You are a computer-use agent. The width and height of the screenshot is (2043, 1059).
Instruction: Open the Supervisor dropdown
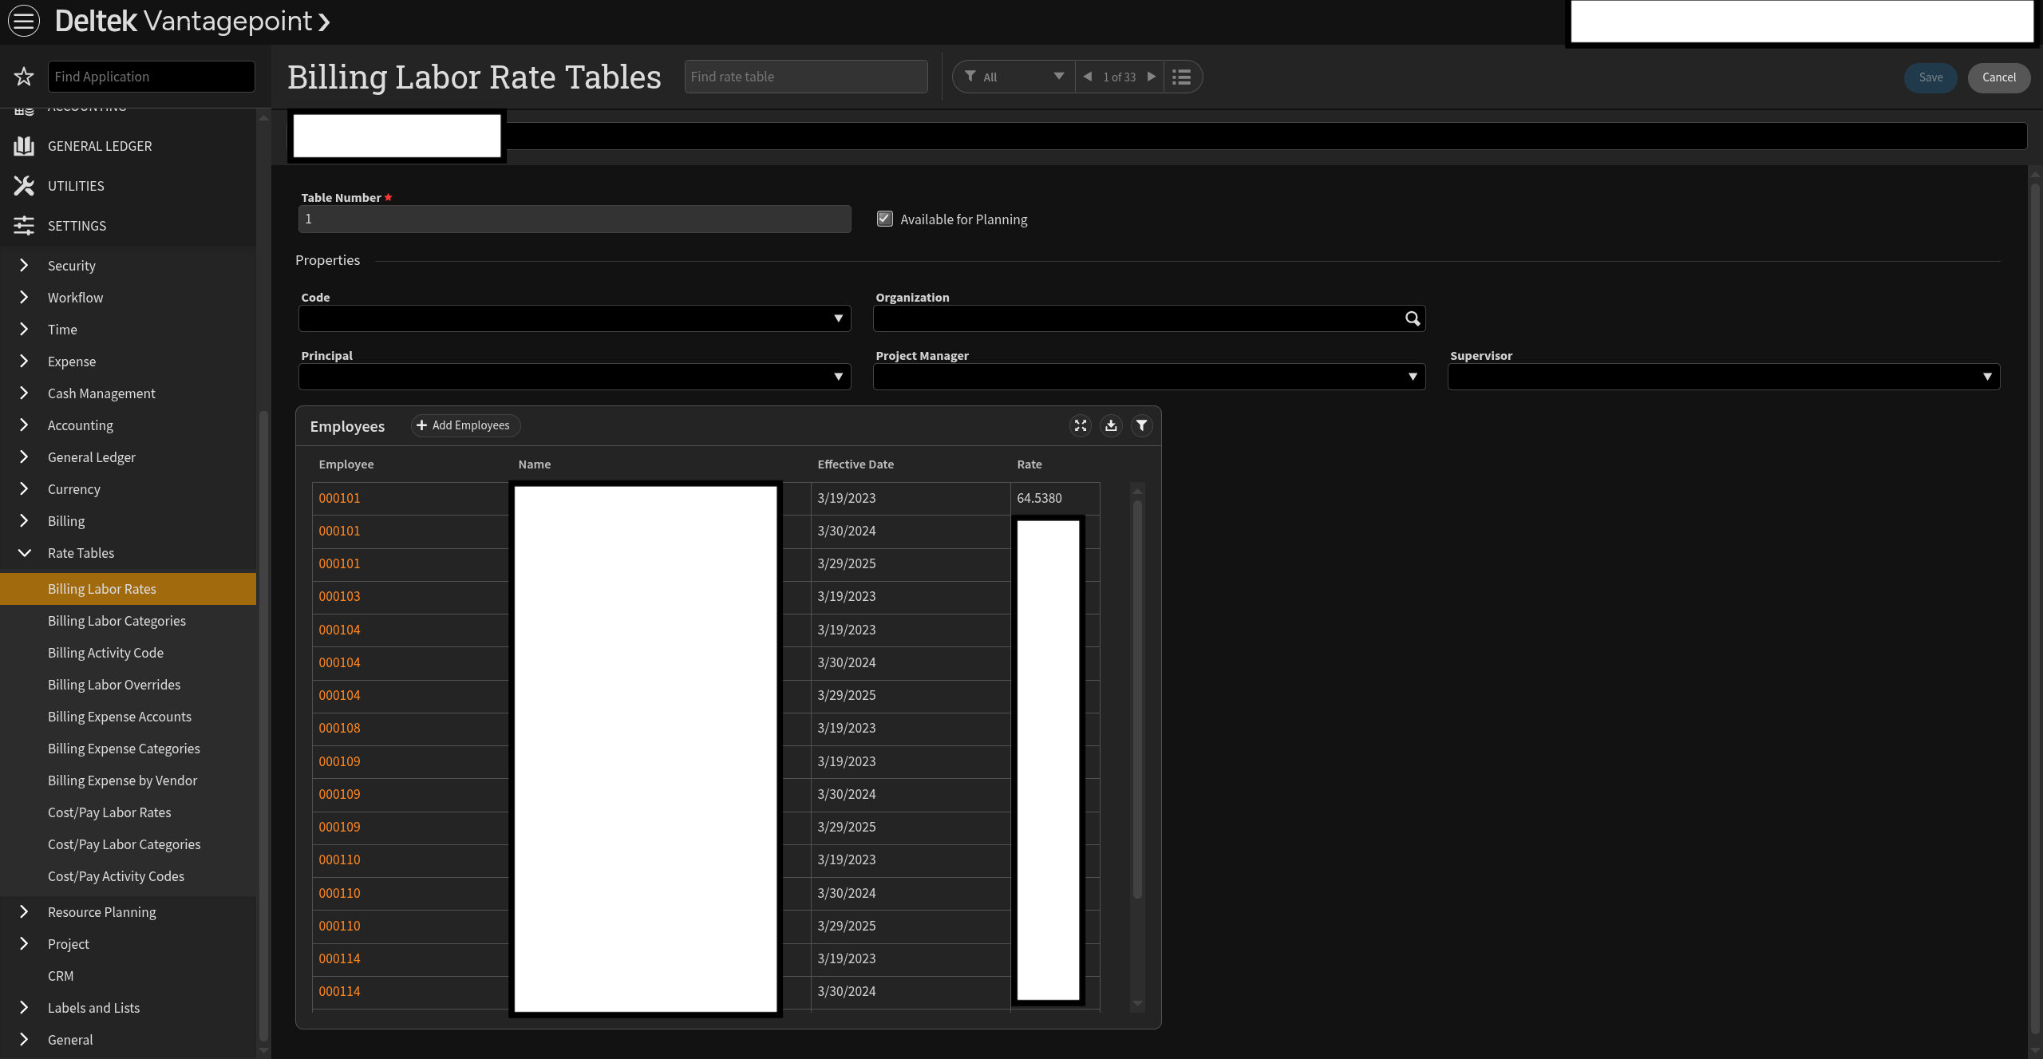(x=1986, y=377)
